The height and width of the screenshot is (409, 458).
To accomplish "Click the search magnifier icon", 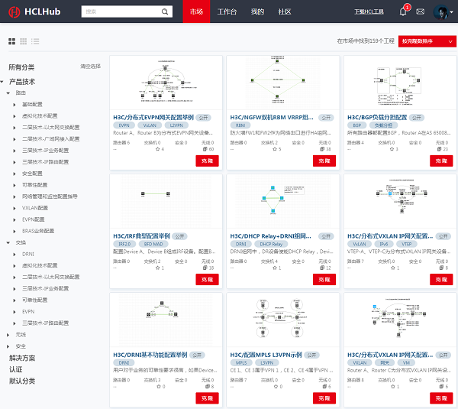I will point(167,11).
